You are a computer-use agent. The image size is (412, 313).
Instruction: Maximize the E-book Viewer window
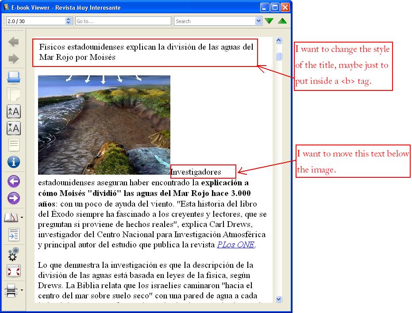275,8
